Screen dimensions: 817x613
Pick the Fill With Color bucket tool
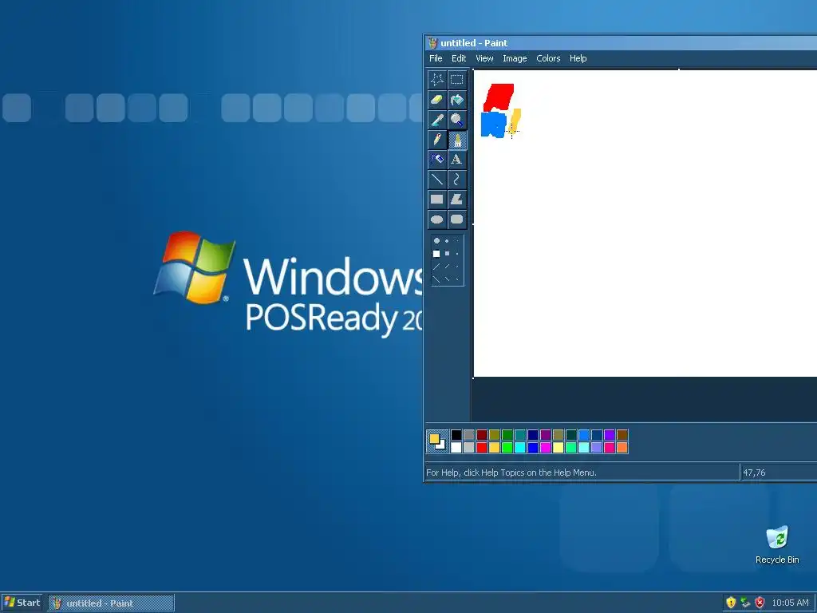click(x=456, y=100)
